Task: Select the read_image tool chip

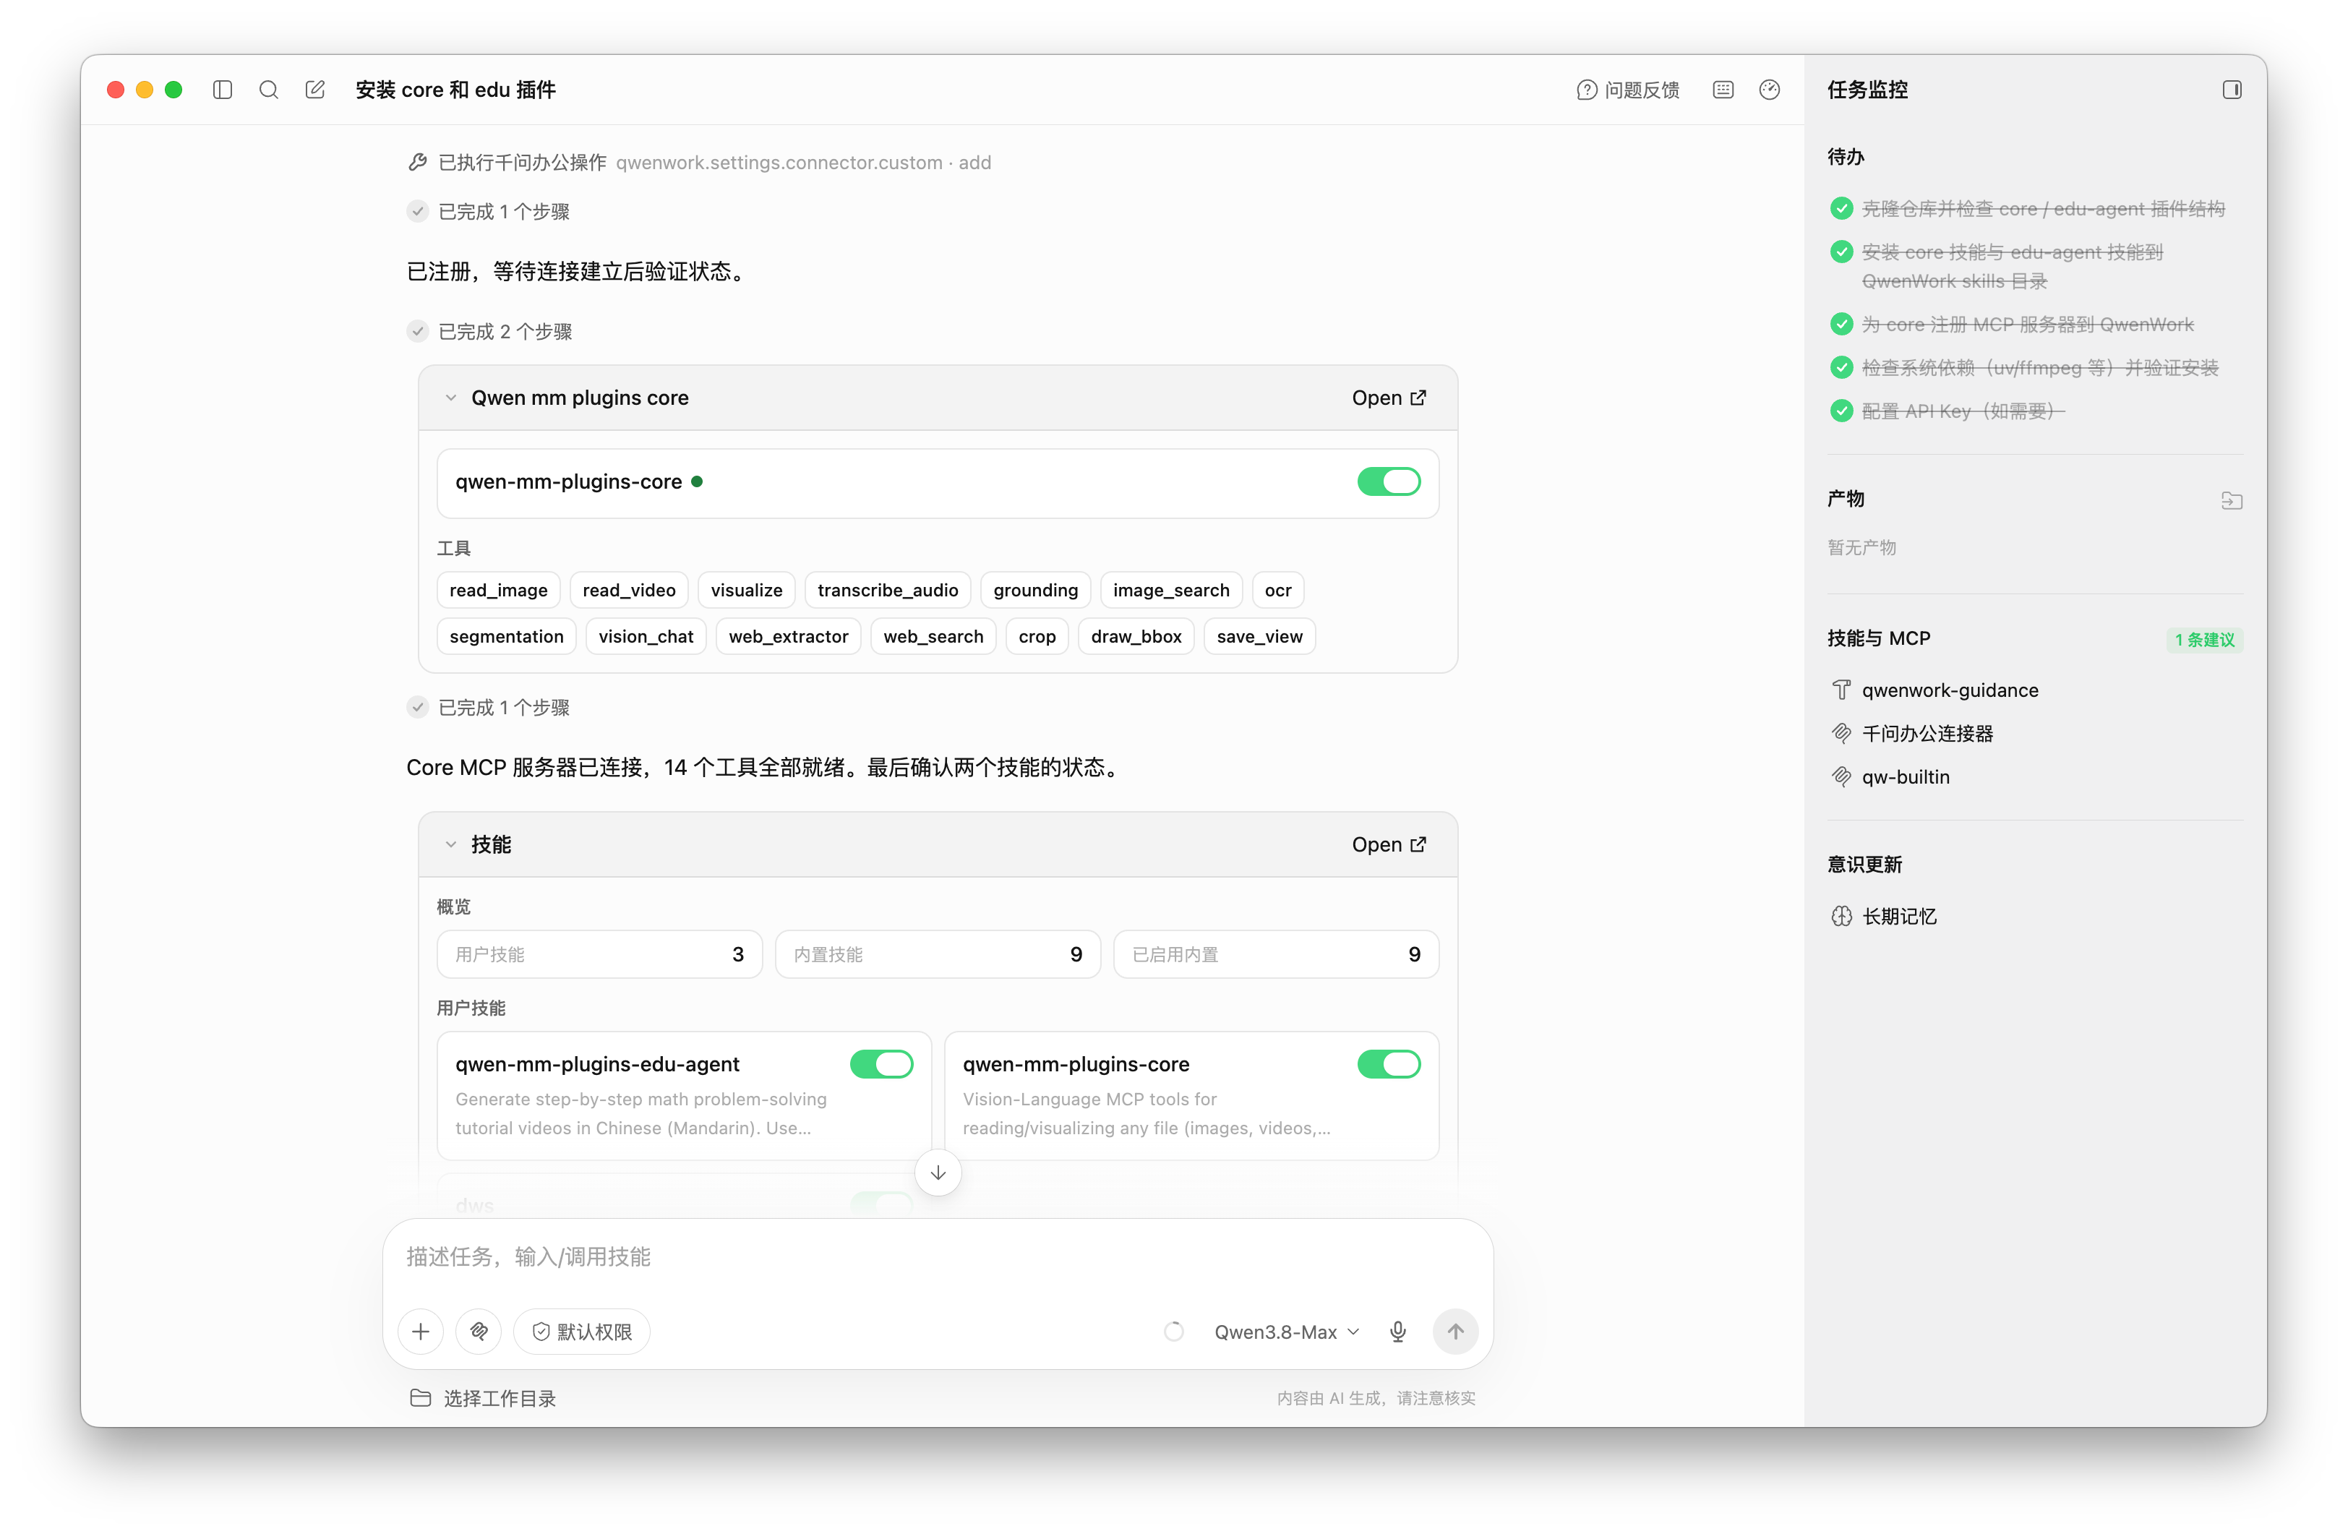Action: [498, 590]
